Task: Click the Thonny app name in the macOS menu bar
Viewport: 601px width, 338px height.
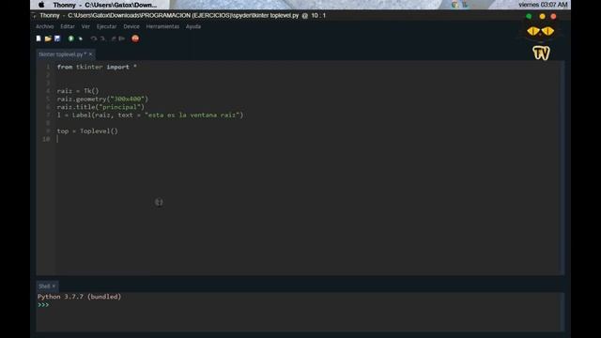Action: pyautogui.click(x=64, y=5)
